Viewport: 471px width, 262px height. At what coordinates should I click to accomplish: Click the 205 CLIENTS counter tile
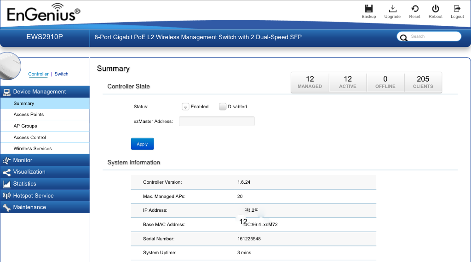click(423, 82)
